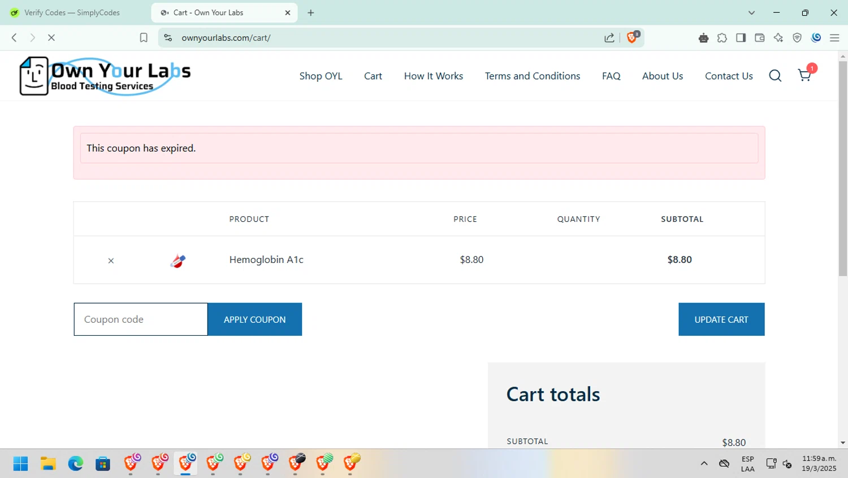The width and height of the screenshot is (848, 478).
Task: Open the robot extension icon
Action: point(703,38)
